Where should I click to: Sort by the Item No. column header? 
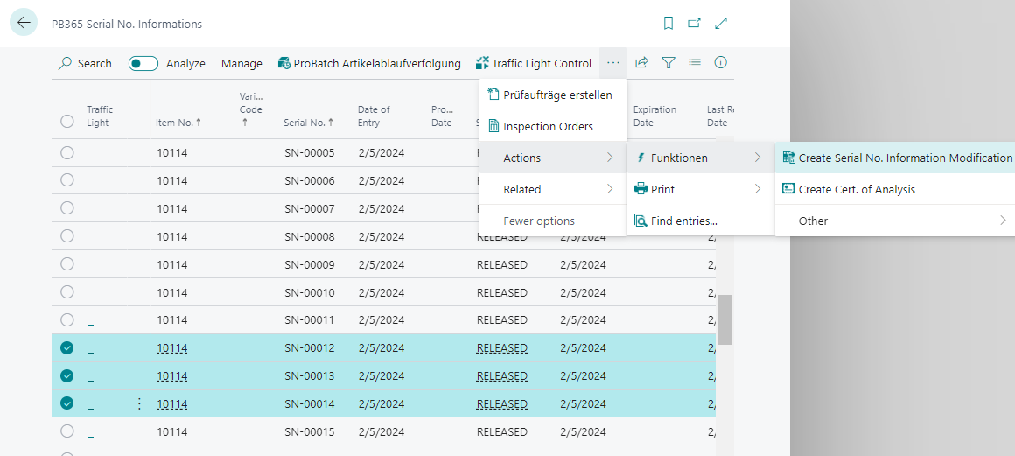pos(178,123)
